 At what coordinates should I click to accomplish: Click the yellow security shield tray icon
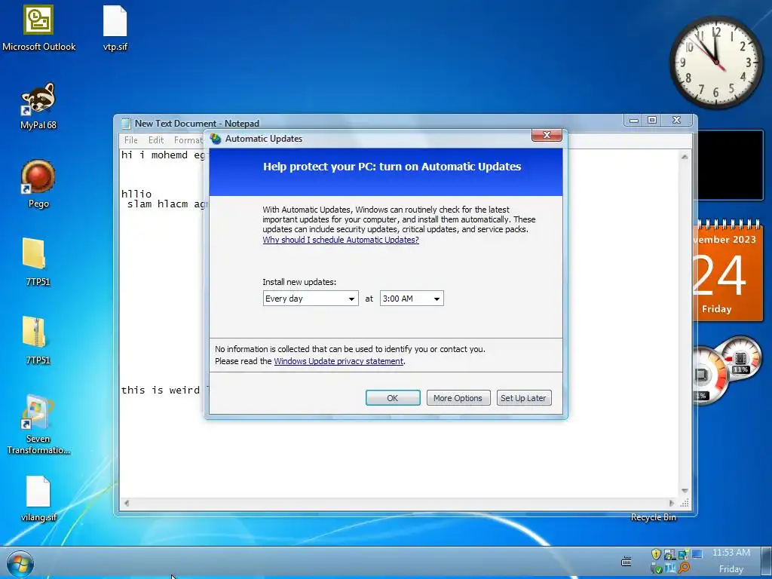point(657,554)
